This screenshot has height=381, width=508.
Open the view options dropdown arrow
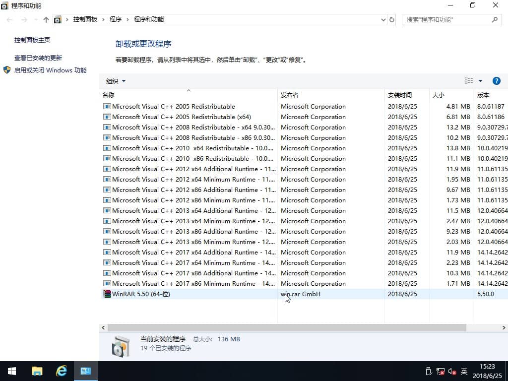[480, 81]
